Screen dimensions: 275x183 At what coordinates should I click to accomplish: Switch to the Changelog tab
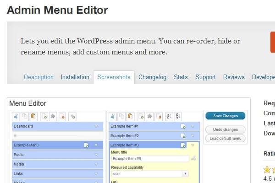coord(152,77)
